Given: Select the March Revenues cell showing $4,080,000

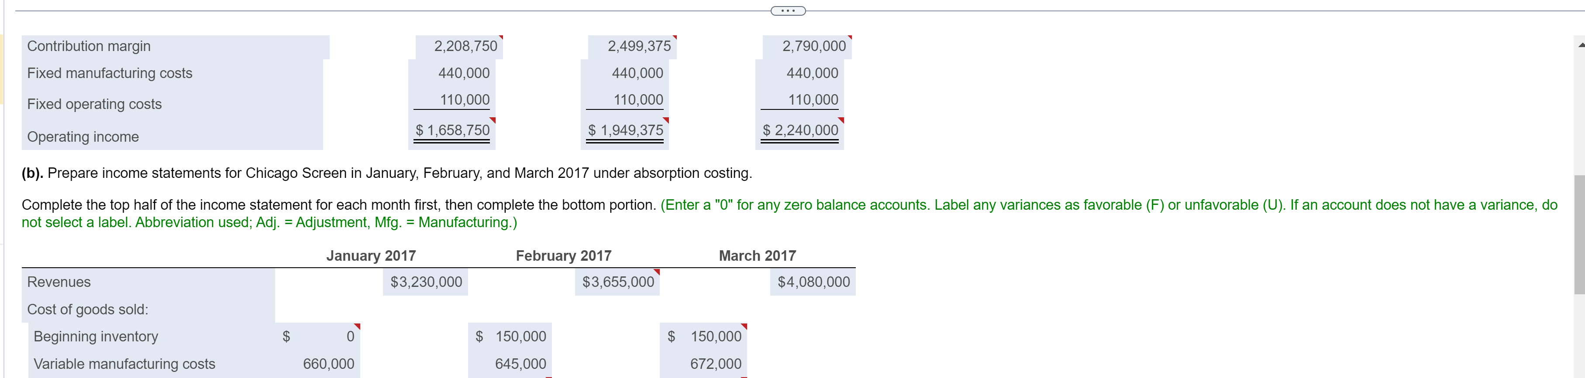Looking at the screenshot, I should point(813,282).
